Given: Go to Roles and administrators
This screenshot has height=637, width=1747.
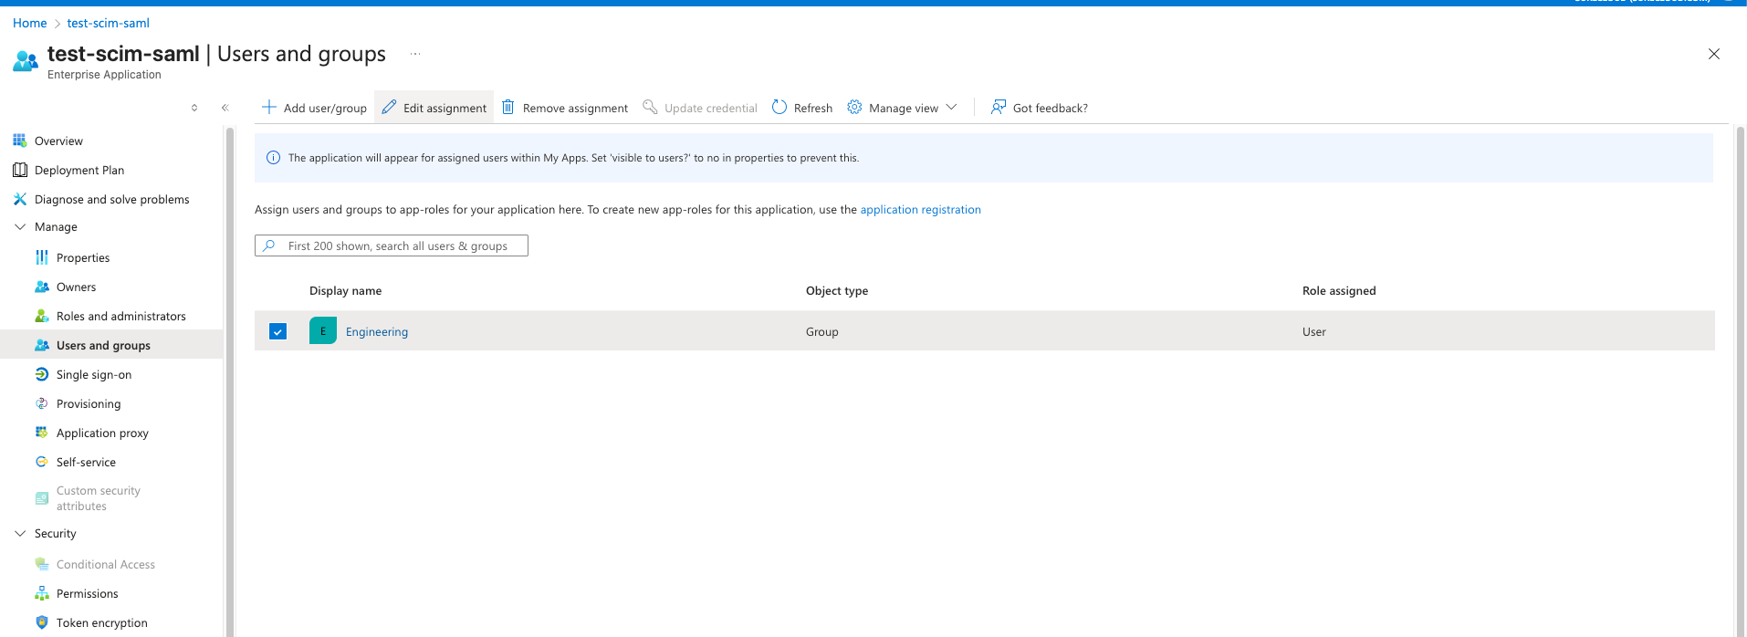Looking at the screenshot, I should tap(120, 317).
